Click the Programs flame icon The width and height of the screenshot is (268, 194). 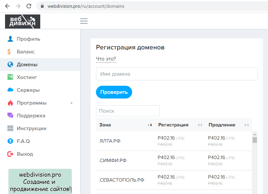10,103
